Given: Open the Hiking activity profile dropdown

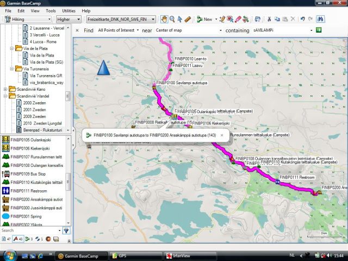Looking at the screenshot, I should point(27,19).
